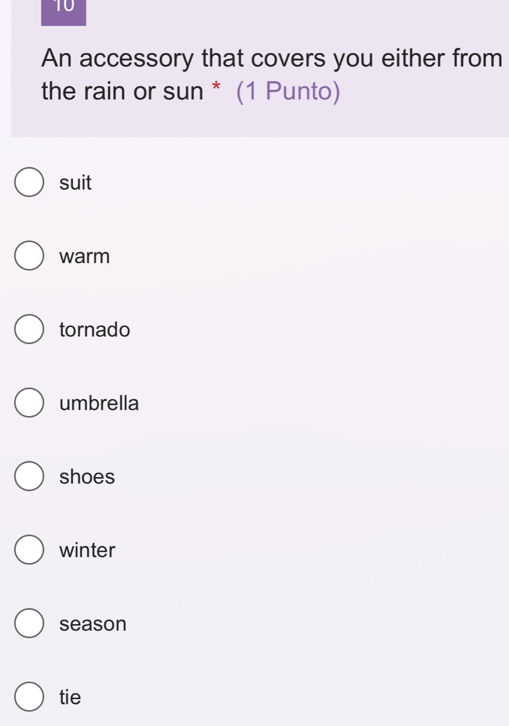
Task: Choose the radio circle for 'season'
Action: (29, 624)
